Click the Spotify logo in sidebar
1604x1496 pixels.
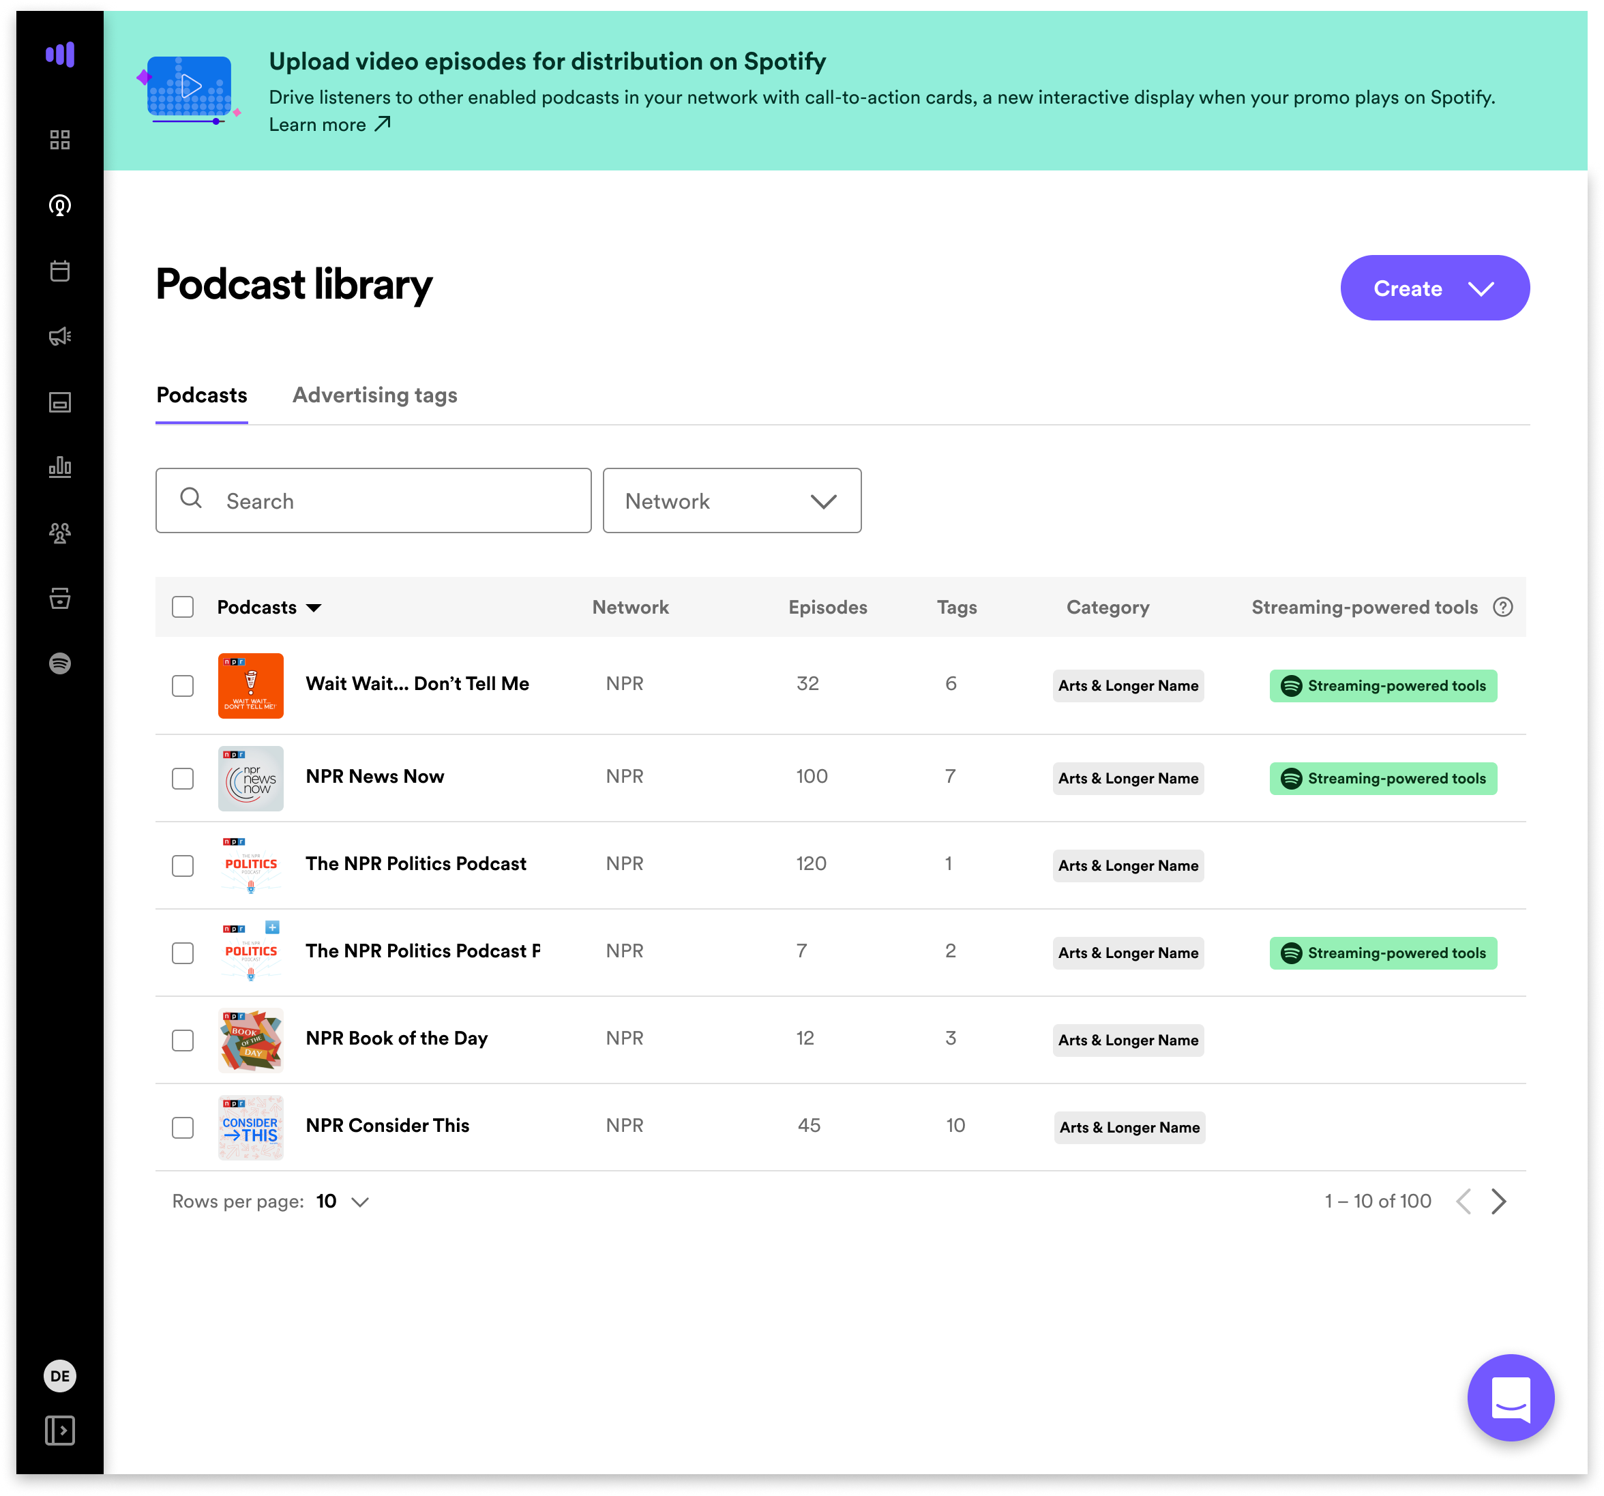60,663
